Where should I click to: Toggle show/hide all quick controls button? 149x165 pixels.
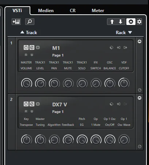pyautogui.click(x=131, y=22)
